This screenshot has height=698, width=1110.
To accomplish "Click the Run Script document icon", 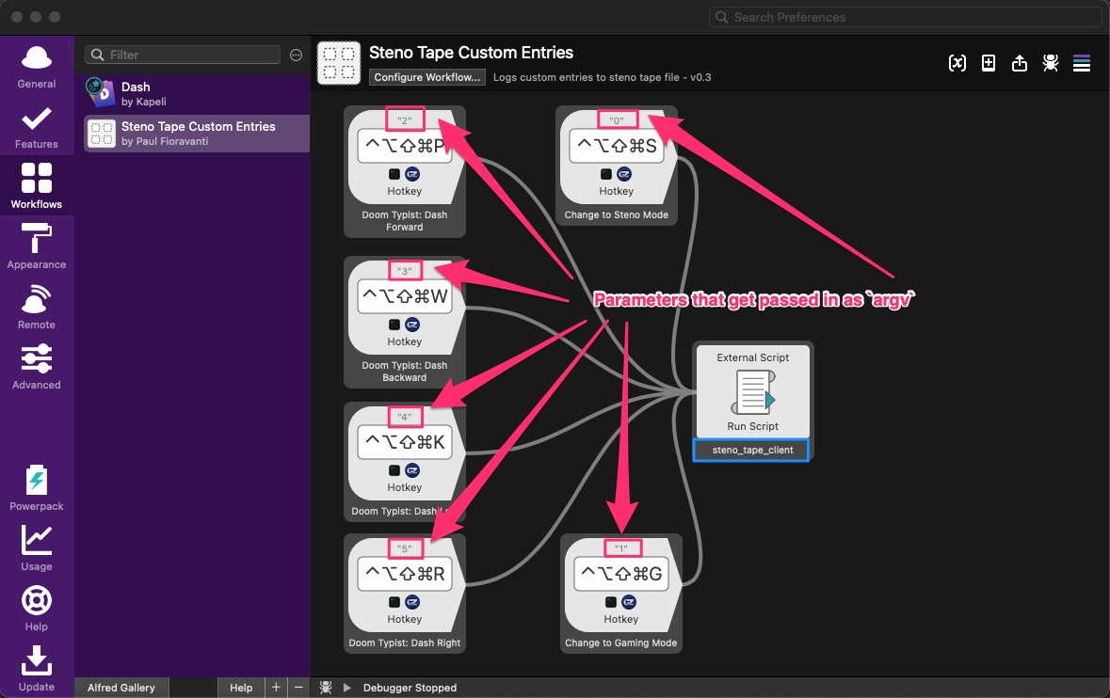I will coord(752,392).
